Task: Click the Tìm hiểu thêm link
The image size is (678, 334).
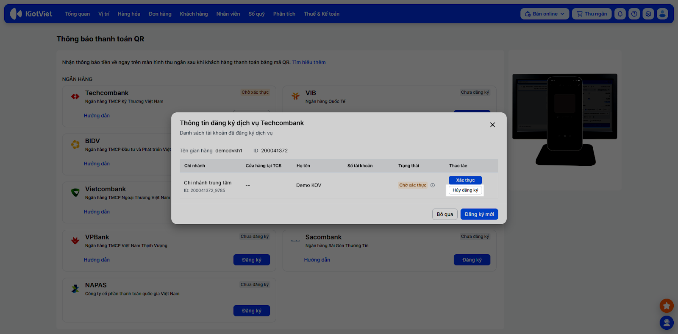Action: tap(309, 62)
